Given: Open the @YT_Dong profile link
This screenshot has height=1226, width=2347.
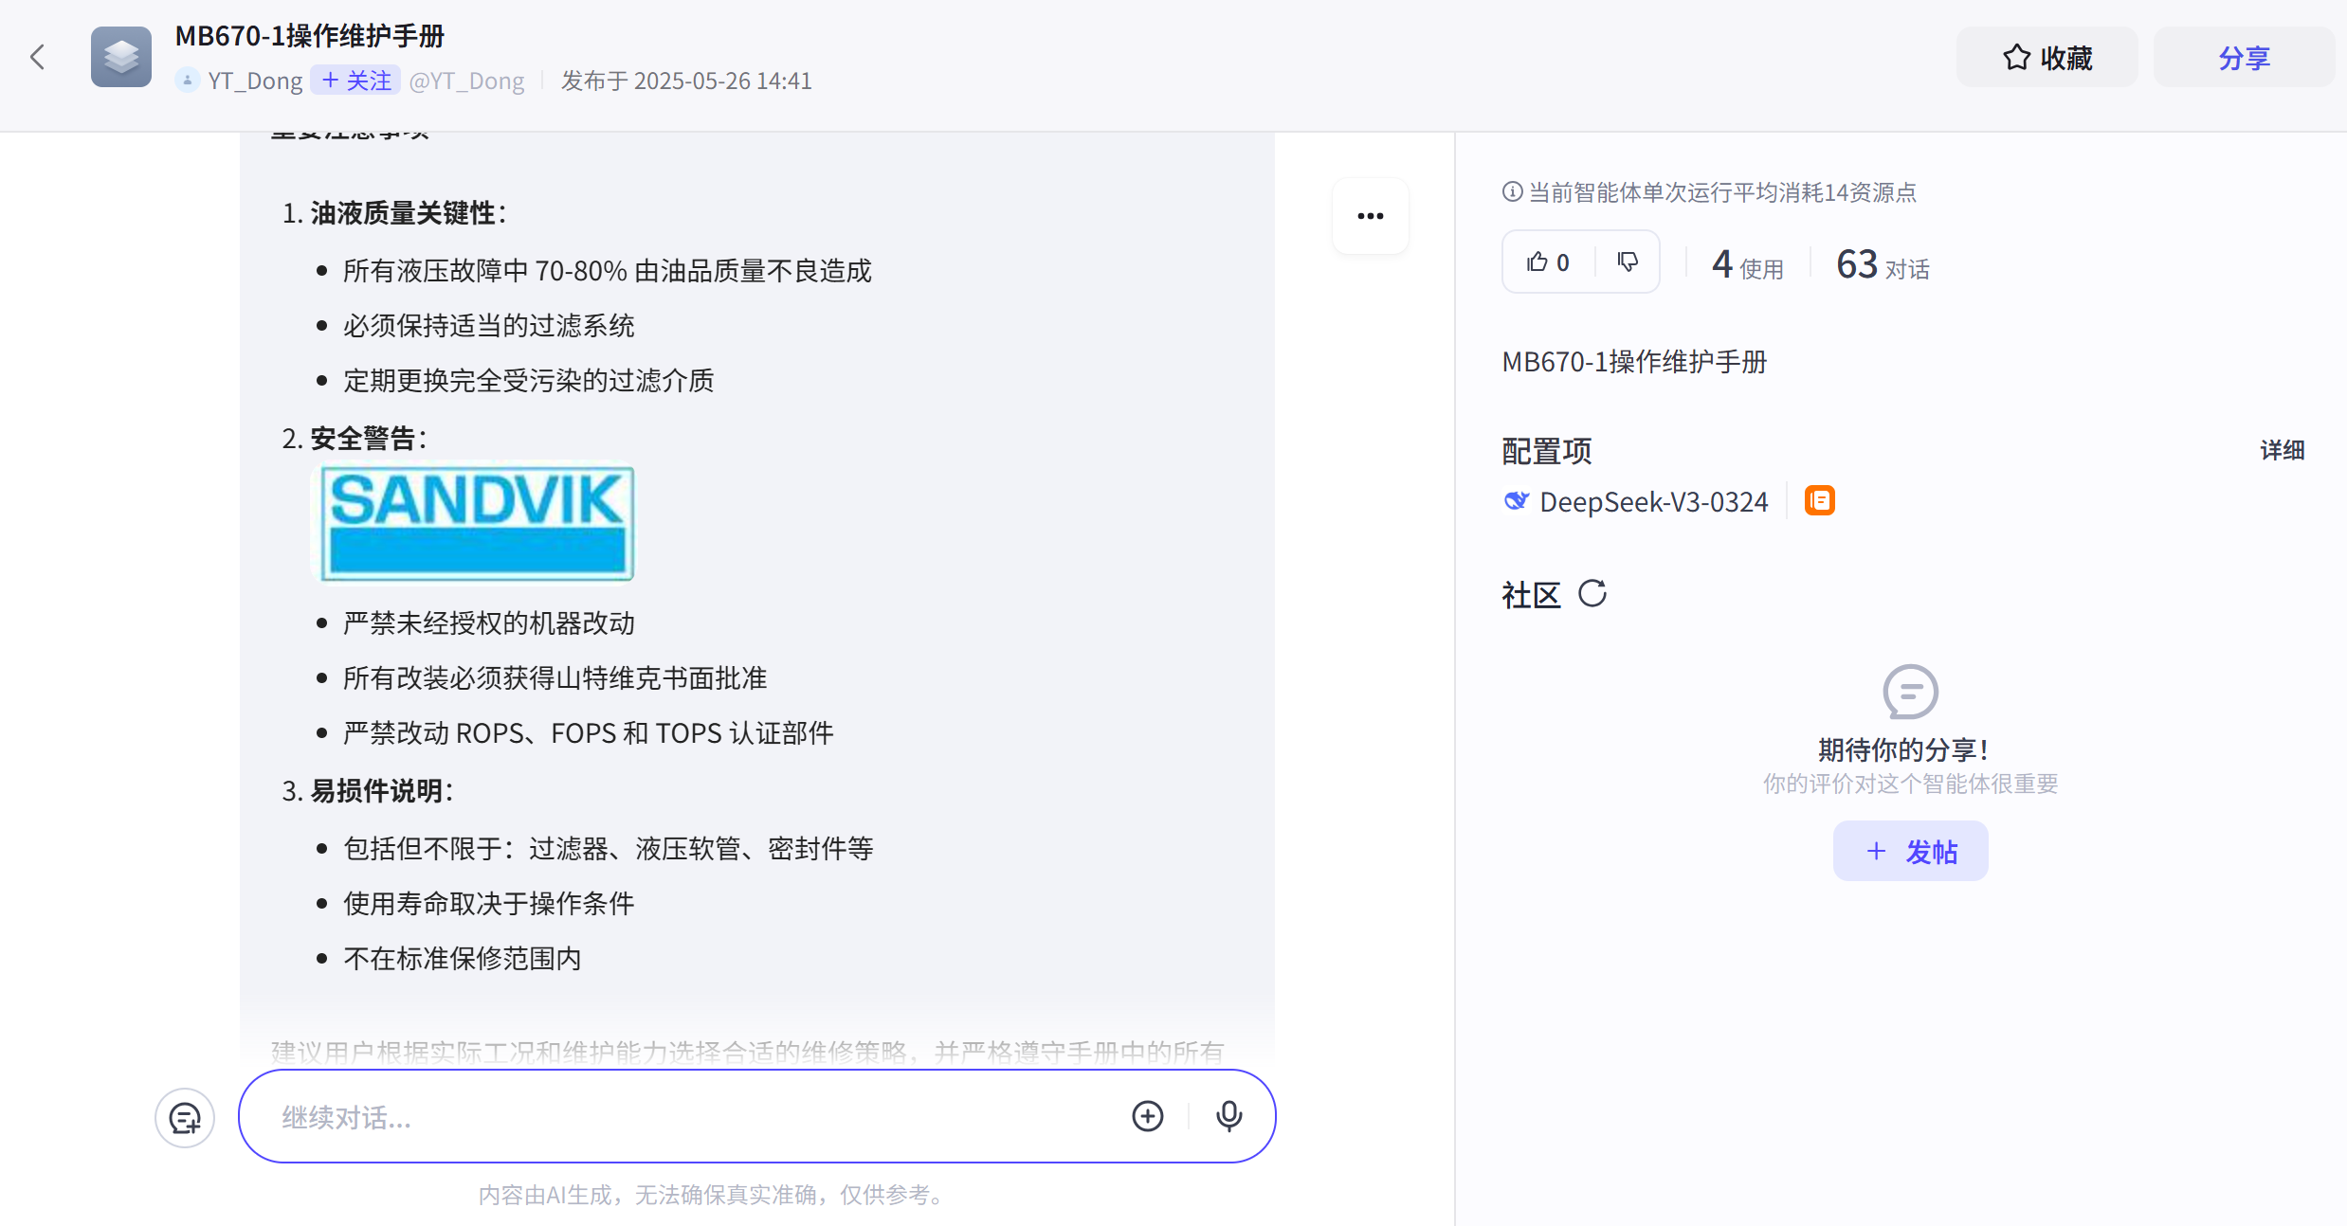Looking at the screenshot, I should point(466,81).
